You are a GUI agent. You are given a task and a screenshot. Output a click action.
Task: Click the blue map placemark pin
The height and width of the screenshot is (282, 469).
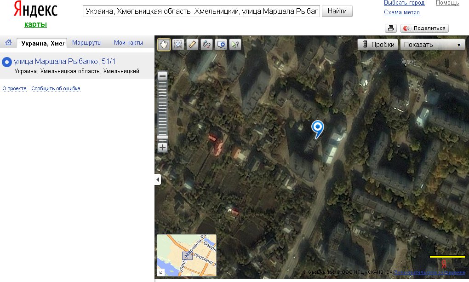tap(317, 129)
